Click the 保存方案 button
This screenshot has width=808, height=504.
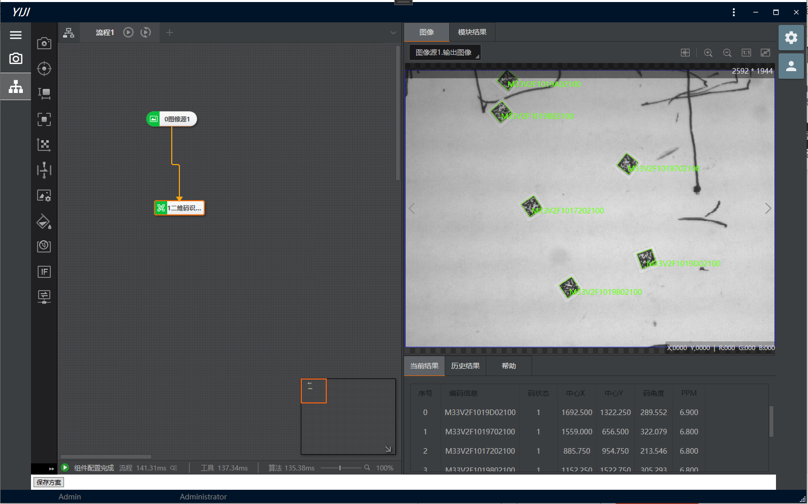[x=49, y=482]
